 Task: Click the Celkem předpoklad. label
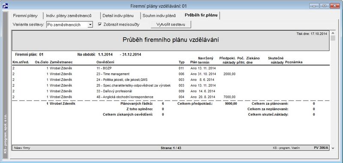coord(195,104)
